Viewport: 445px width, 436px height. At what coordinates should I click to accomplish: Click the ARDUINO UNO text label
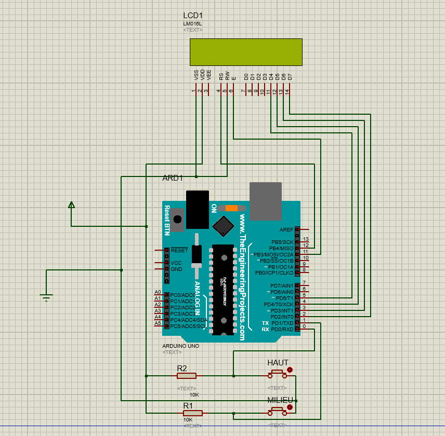click(x=181, y=346)
